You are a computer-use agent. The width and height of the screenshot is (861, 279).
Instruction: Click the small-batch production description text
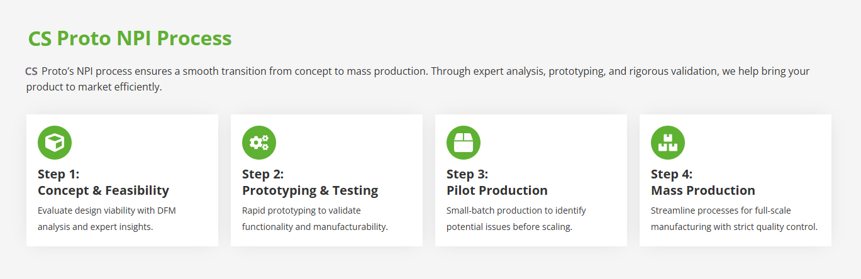(516, 218)
